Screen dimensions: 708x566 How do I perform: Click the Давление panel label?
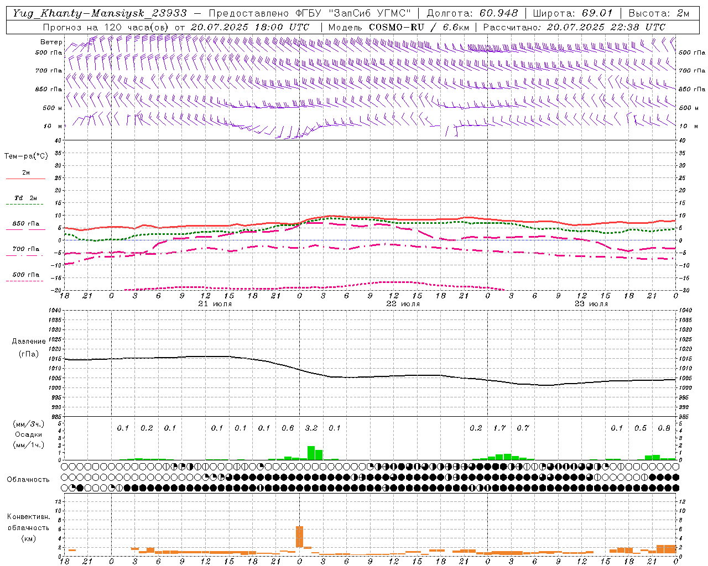point(29,342)
